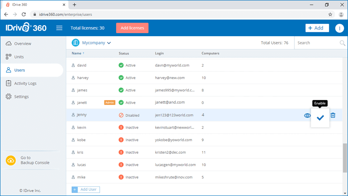The width and height of the screenshot is (348, 196).
Task: Click email kristen2@dec.com
Action: tap(170, 152)
